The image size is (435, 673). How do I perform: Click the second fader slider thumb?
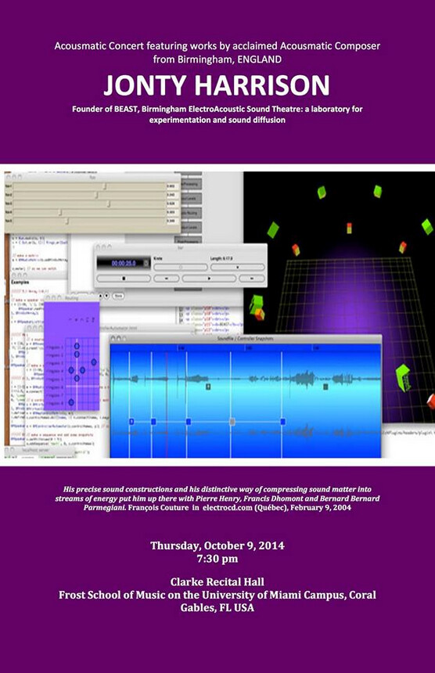click(96, 195)
